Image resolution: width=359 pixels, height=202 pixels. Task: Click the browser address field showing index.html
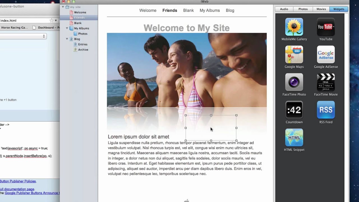coord(24,20)
